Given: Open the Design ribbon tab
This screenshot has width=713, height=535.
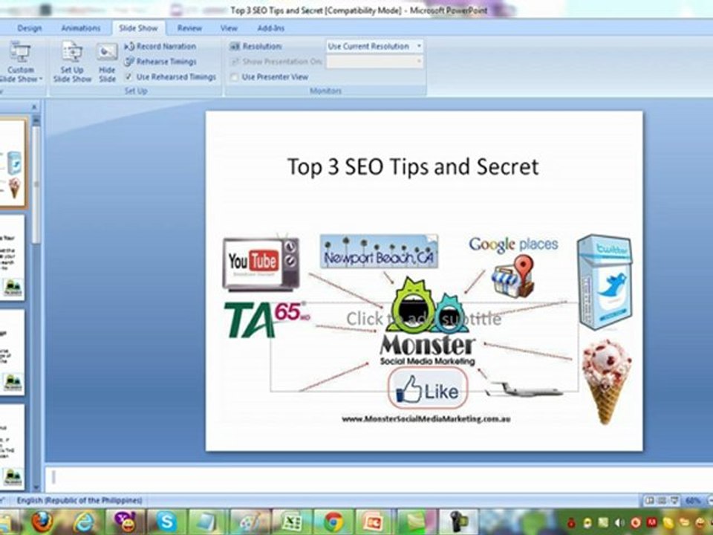Looking at the screenshot, I should pyautogui.click(x=29, y=28).
